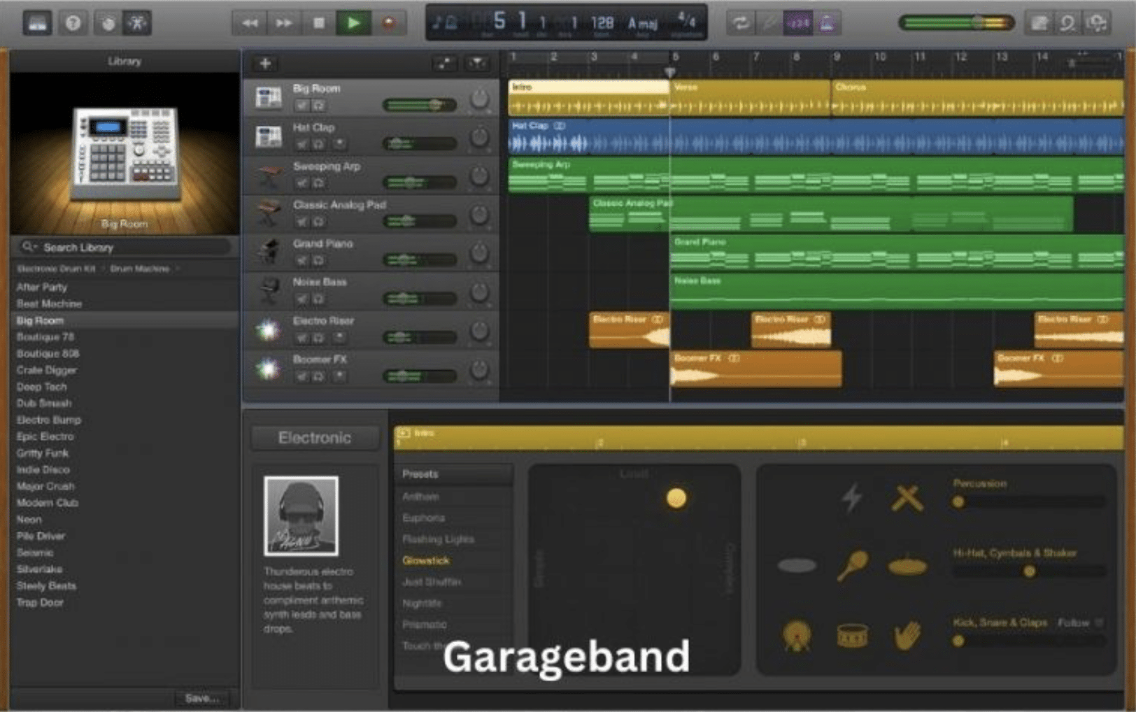Toggle the shaker instrument icon
Screen dimensions: 1136x712
tap(853, 566)
